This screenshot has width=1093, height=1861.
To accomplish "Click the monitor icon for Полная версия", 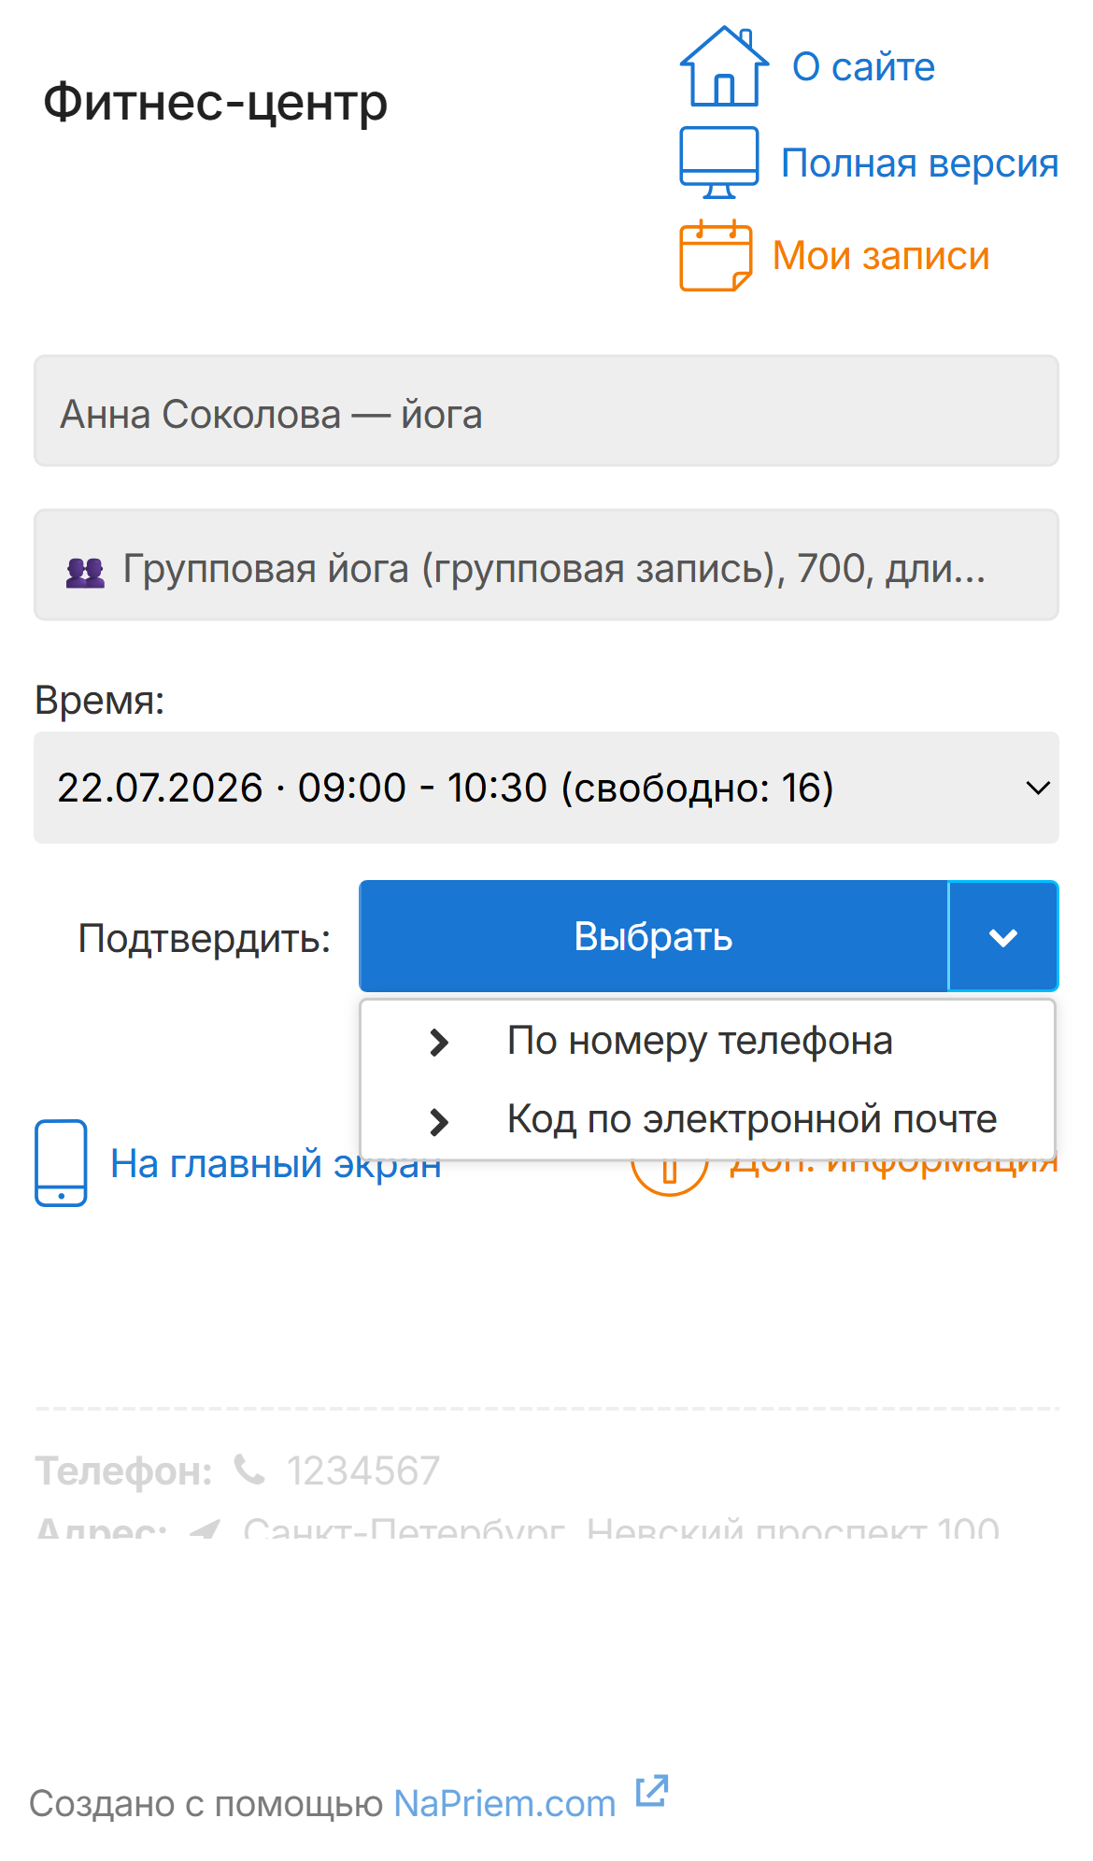I will point(718,163).
